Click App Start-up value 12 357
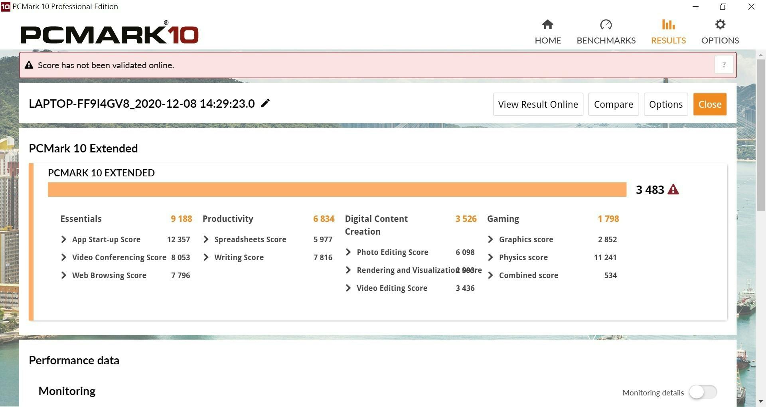The width and height of the screenshot is (766, 407). (178, 239)
